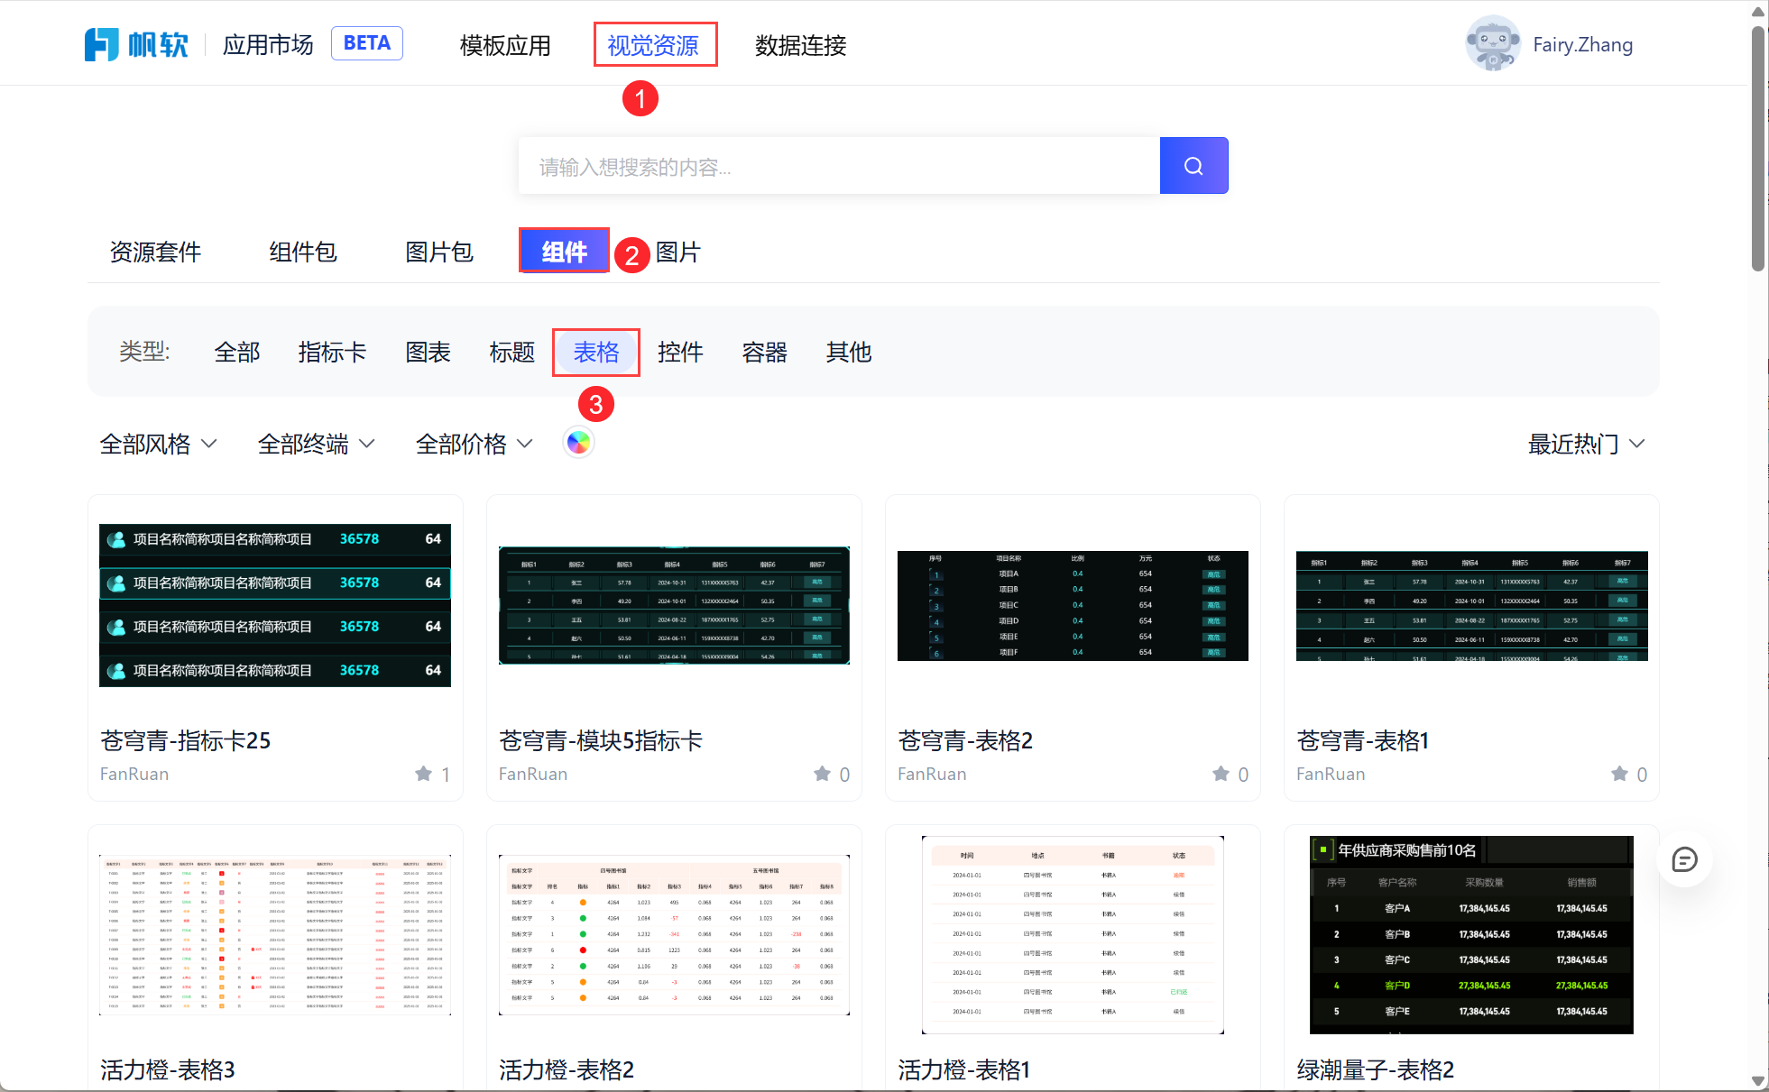Expand the 全部风格 dropdown
This screenshot has width=1769, height=1092.
pyautogui.click(x=158, y=444)
